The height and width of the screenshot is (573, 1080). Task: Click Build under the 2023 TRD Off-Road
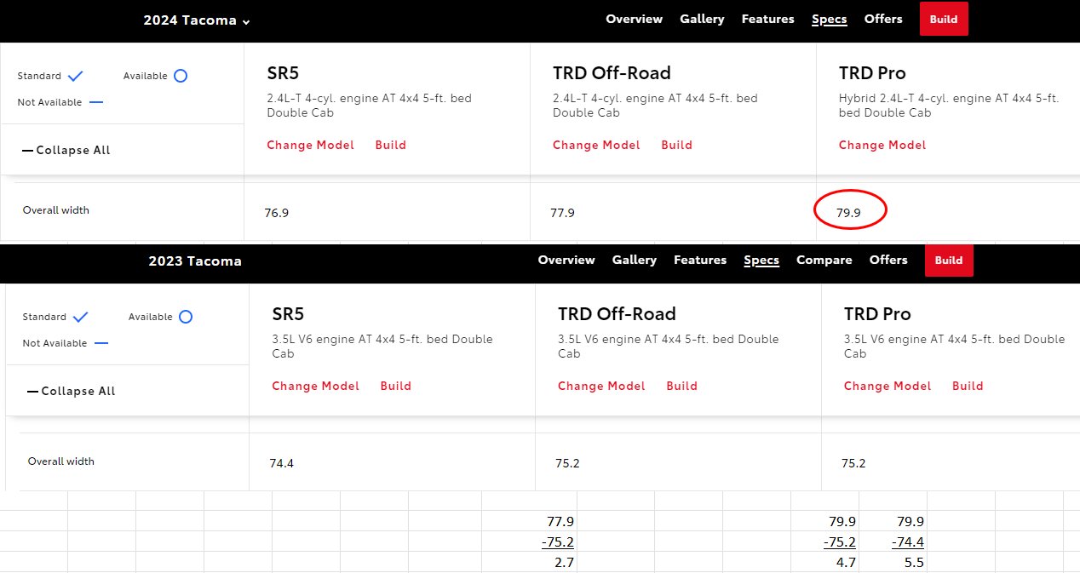click(682, 386)
